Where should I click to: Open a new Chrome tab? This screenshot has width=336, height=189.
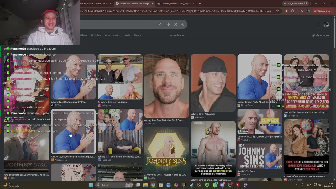[200, 4]
